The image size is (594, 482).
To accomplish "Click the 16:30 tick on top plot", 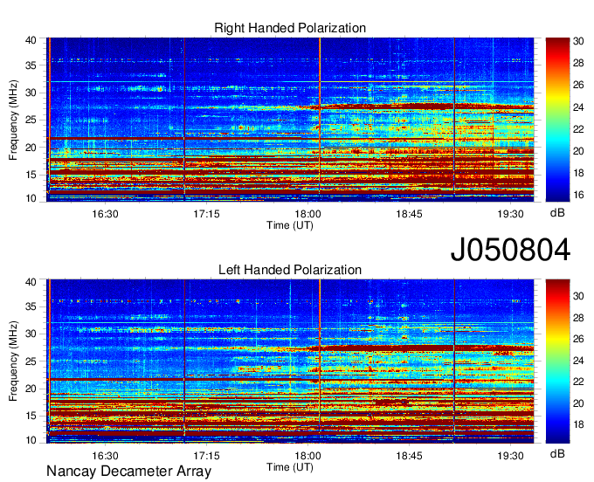I will coord(106,214).
